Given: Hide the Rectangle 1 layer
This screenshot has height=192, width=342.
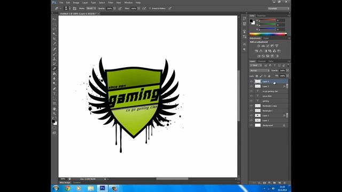Looking at the screenshot, I should pyautogui.click(x=251, y=111).
